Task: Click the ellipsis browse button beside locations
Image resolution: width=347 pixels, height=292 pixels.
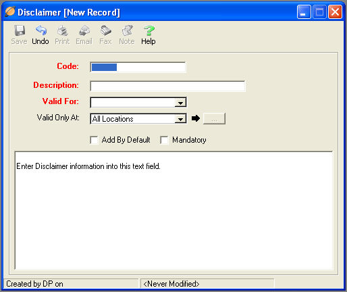Action: point(214,119)
